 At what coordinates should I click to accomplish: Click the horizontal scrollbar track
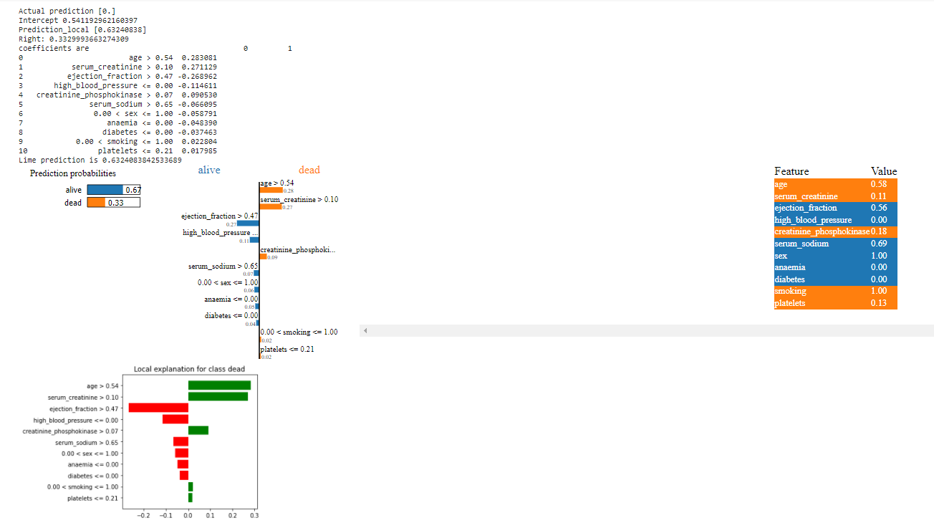pos(645,330)
